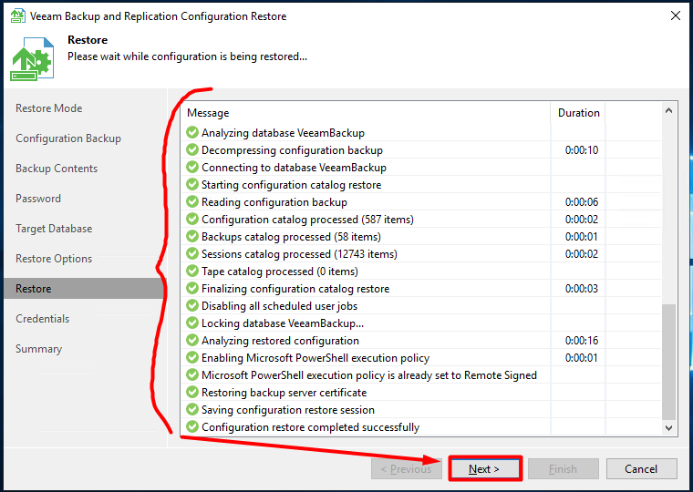Click check icon for Configuration restore completed successfully
This screenshot has width=693, height=492.
192,426
